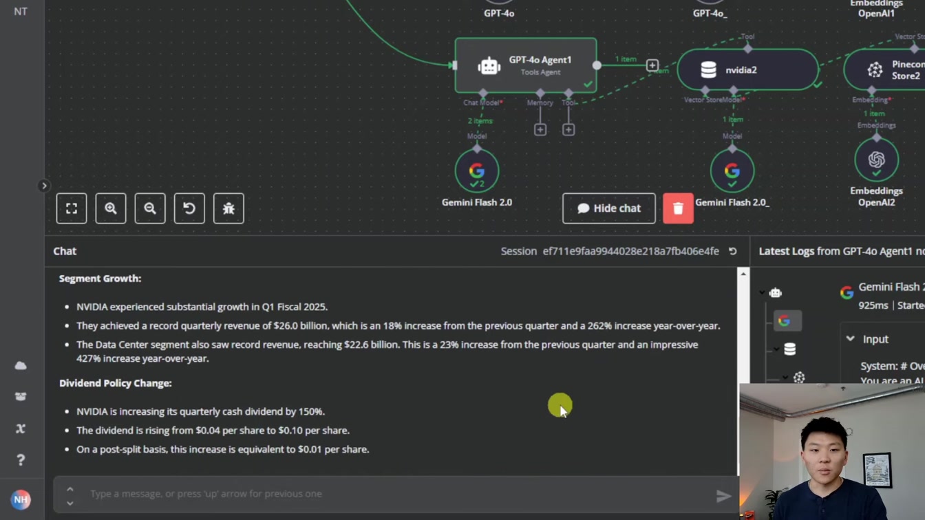Viewport: 925px width, 520px height.
Task: Click the post-split basis bullet
Action: point(223,449)
